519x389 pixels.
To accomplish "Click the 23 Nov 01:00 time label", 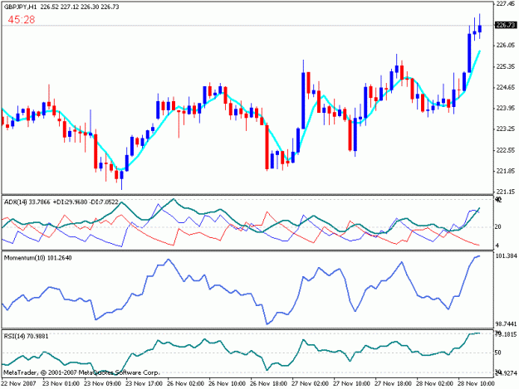I will point(61,384).
